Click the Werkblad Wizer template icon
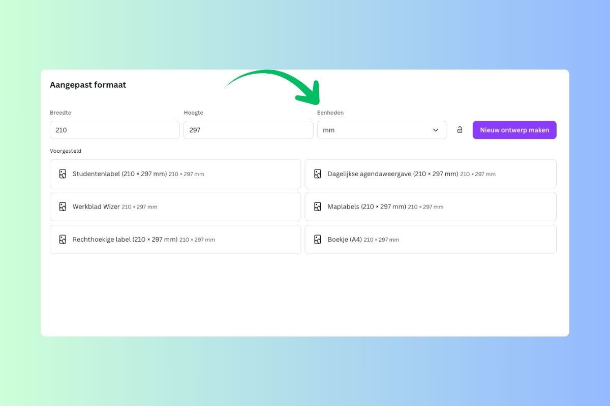The image size is (610, 406). (x=63, y=207)
